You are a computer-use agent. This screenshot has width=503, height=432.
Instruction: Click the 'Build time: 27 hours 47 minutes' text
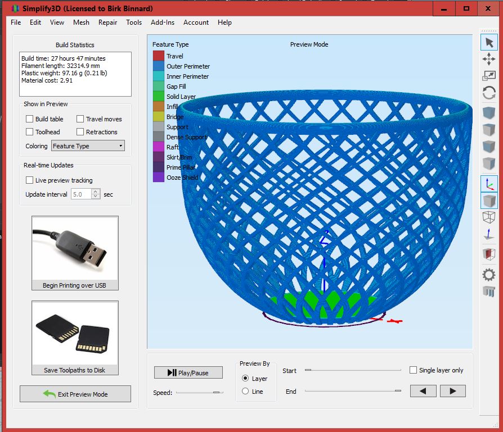click(64, 58)
